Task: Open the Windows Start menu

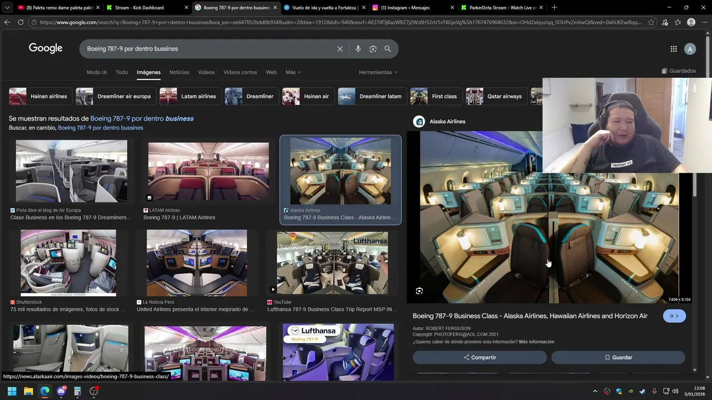Action: (x=12, y=391)
